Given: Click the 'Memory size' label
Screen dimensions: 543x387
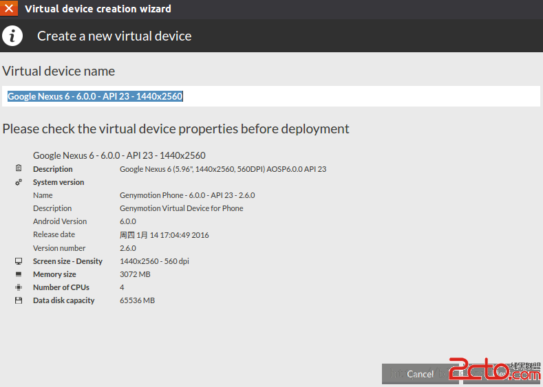Looking at the screenshot, I should 55,274.
